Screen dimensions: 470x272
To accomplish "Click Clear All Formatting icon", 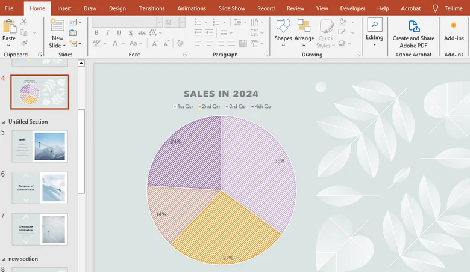I will (180, 44).
